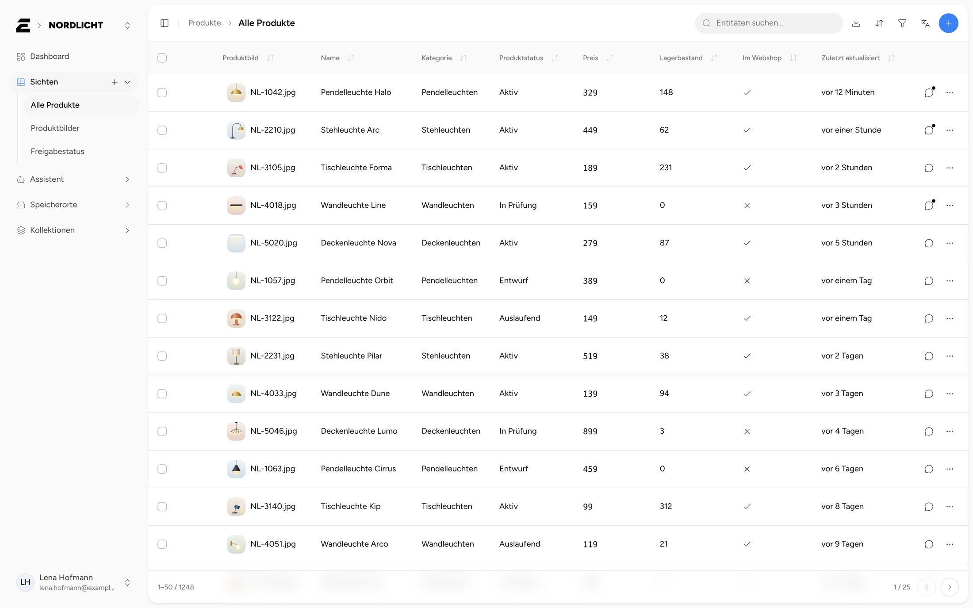Select the Stehleuchte Arc row checkbox
This screenshot has height=608, width=973.
coord(162,130)
